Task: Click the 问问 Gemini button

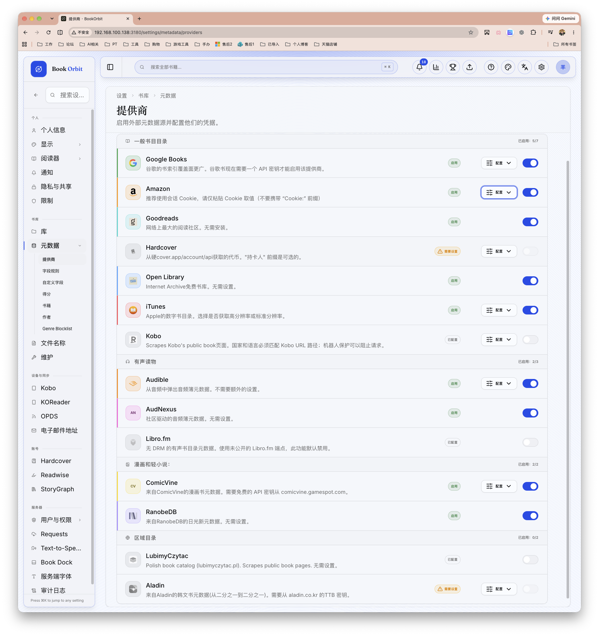Action: pos(560,19)
